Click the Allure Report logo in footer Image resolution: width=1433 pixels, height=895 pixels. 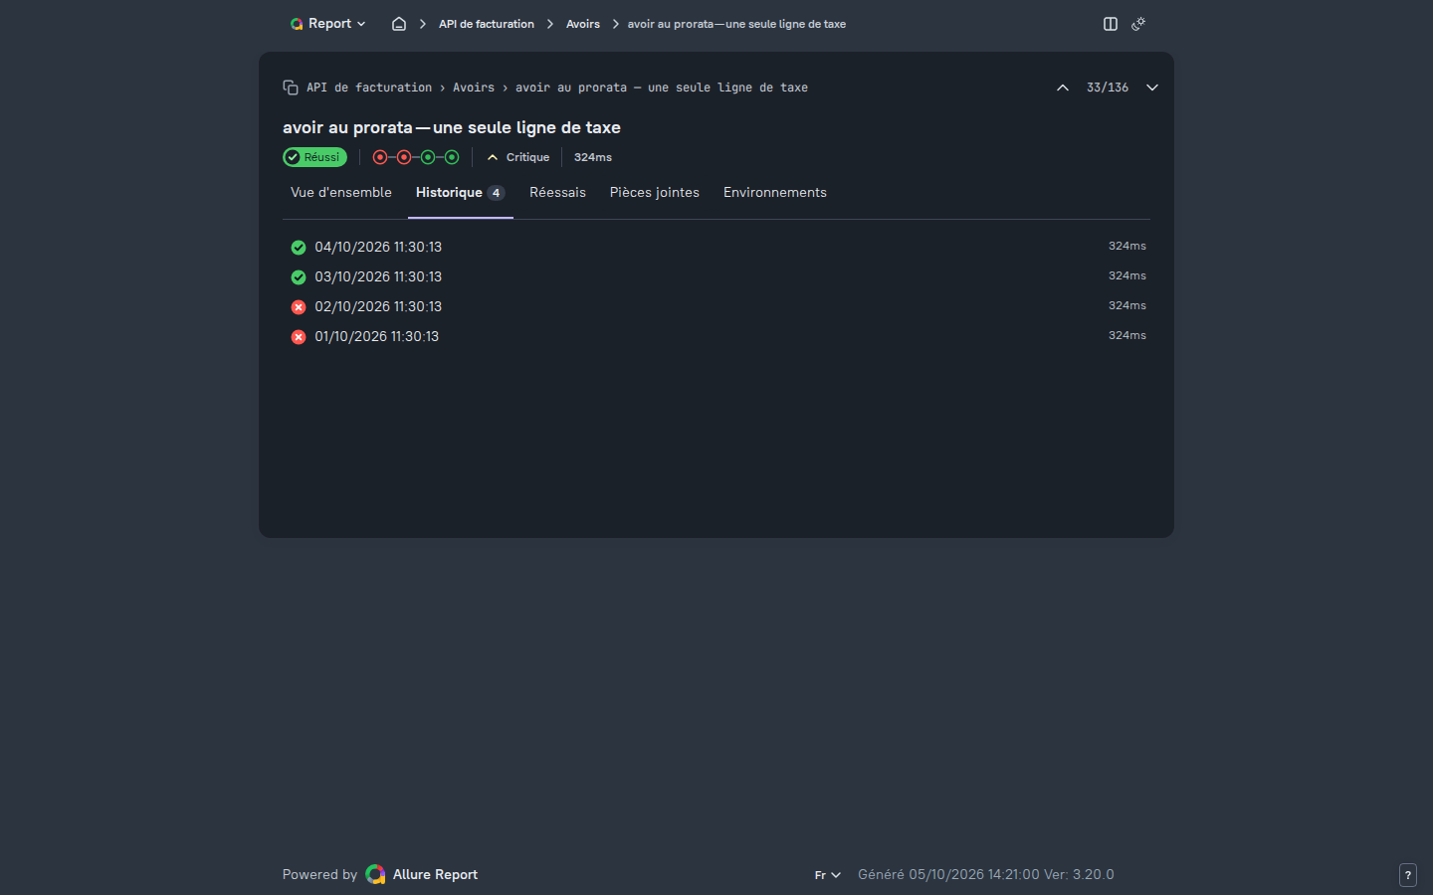(x=375, y=874)
